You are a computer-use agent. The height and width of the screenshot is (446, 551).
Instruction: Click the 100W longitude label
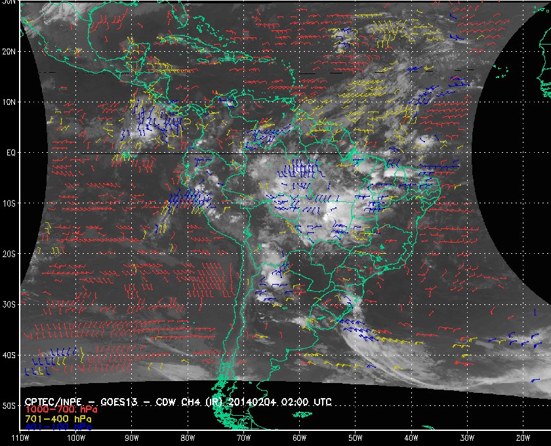76,438
